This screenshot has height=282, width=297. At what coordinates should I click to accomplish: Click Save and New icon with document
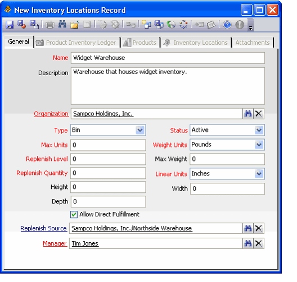(34, 25)
